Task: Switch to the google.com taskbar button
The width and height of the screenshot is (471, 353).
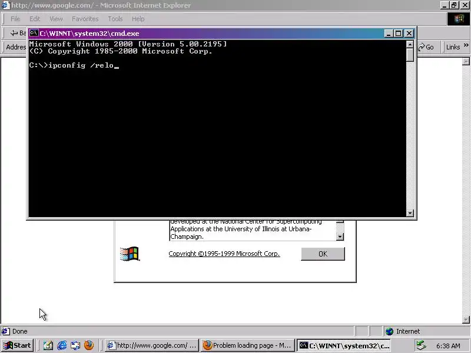Action: (152, 345)
